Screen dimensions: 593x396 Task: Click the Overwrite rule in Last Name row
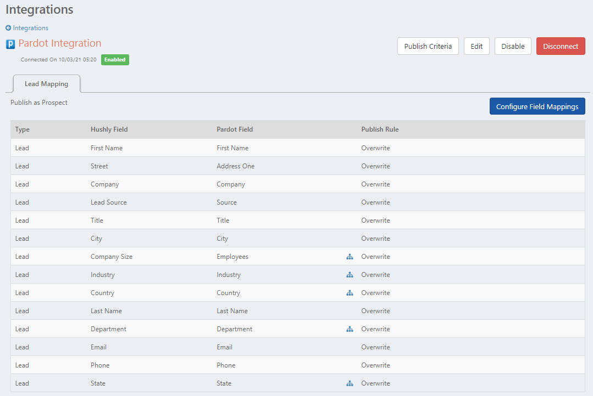[x=375, y=311]
